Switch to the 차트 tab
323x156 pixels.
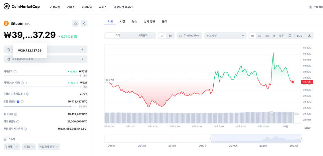110,21
